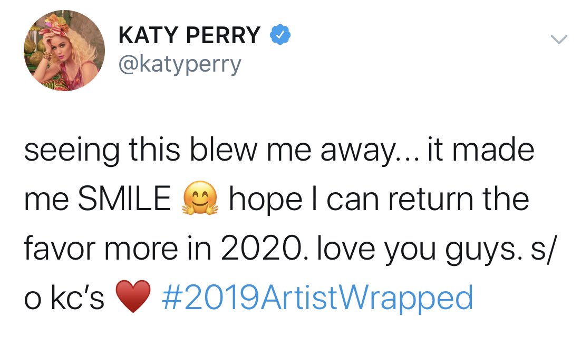Click the phrase "hope I can return the"
The height and width of the screenshot is (337, 581).
pyautogui.click(x=379, y=199)
